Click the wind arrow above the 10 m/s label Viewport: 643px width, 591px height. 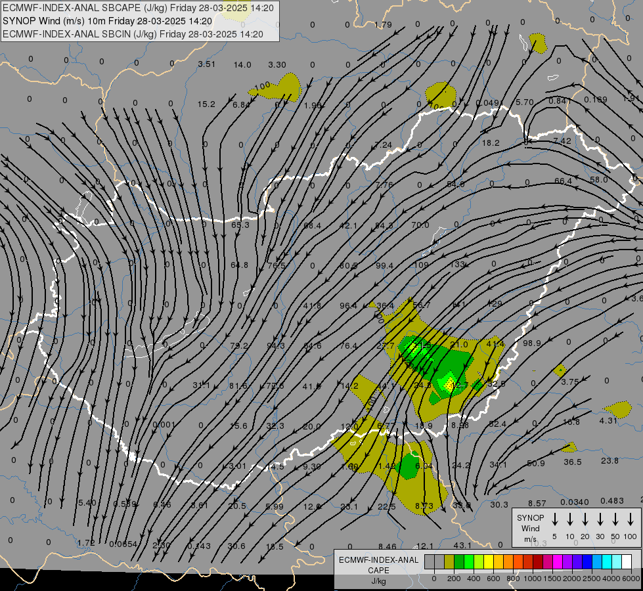click(569, 519)
